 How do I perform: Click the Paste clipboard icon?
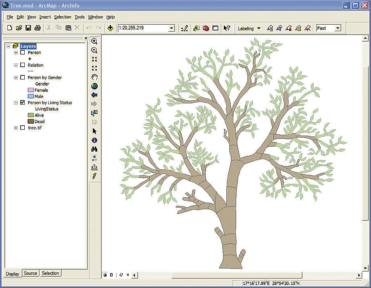68,28
